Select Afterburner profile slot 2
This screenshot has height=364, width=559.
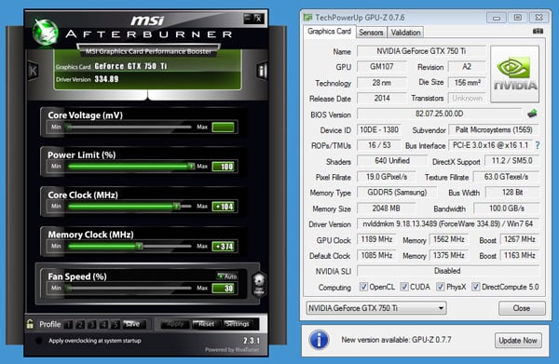coord(80,324)
